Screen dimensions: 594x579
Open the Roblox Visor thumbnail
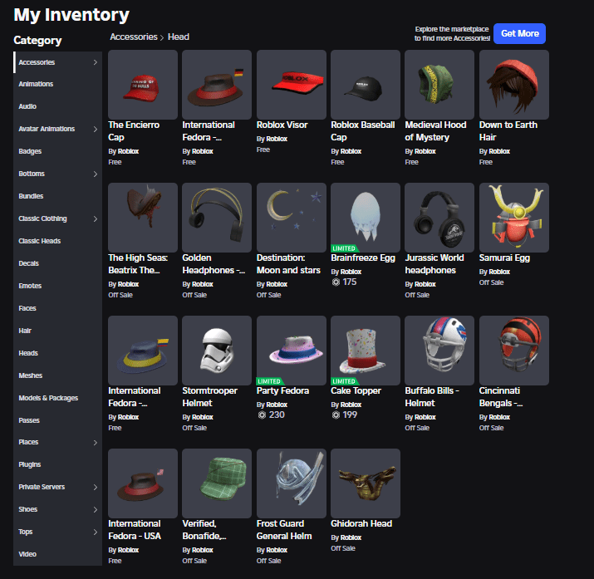(x=292, y=85)
